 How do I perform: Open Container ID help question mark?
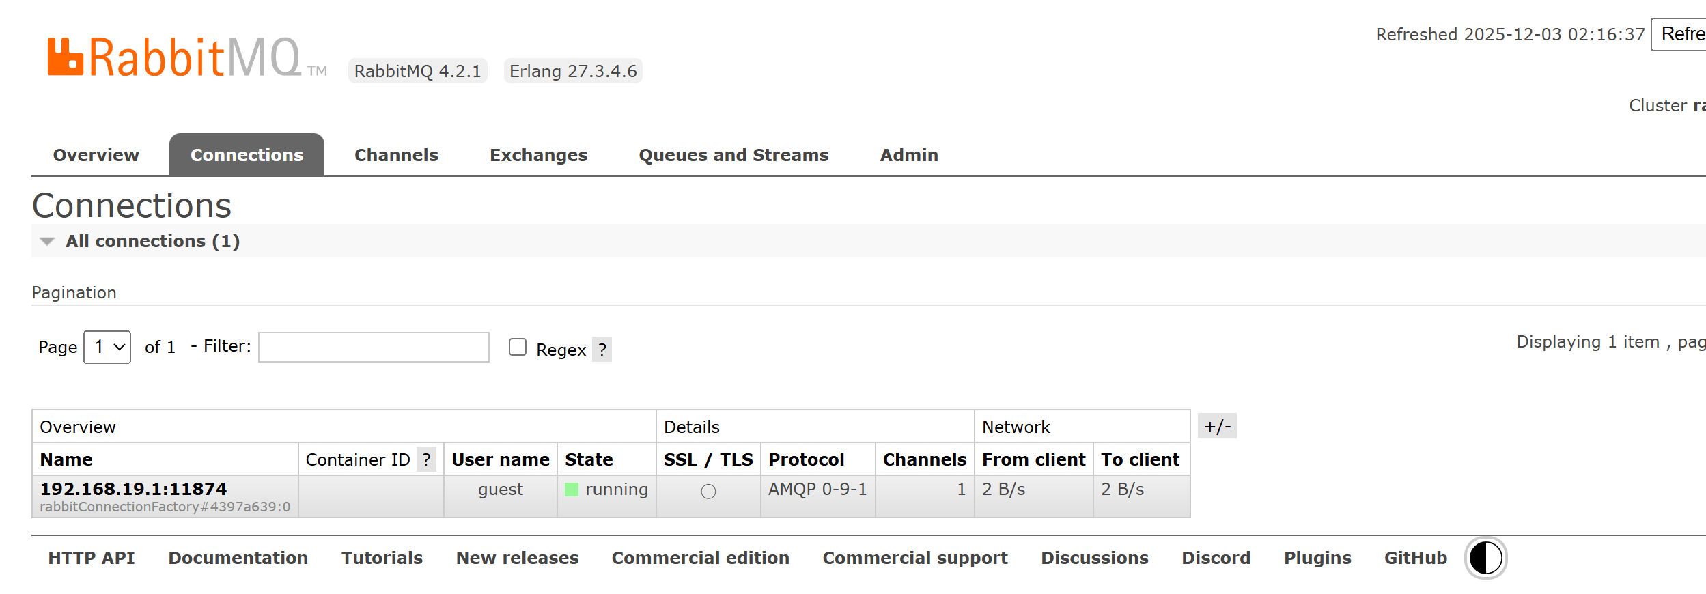(x=427, y=459)
